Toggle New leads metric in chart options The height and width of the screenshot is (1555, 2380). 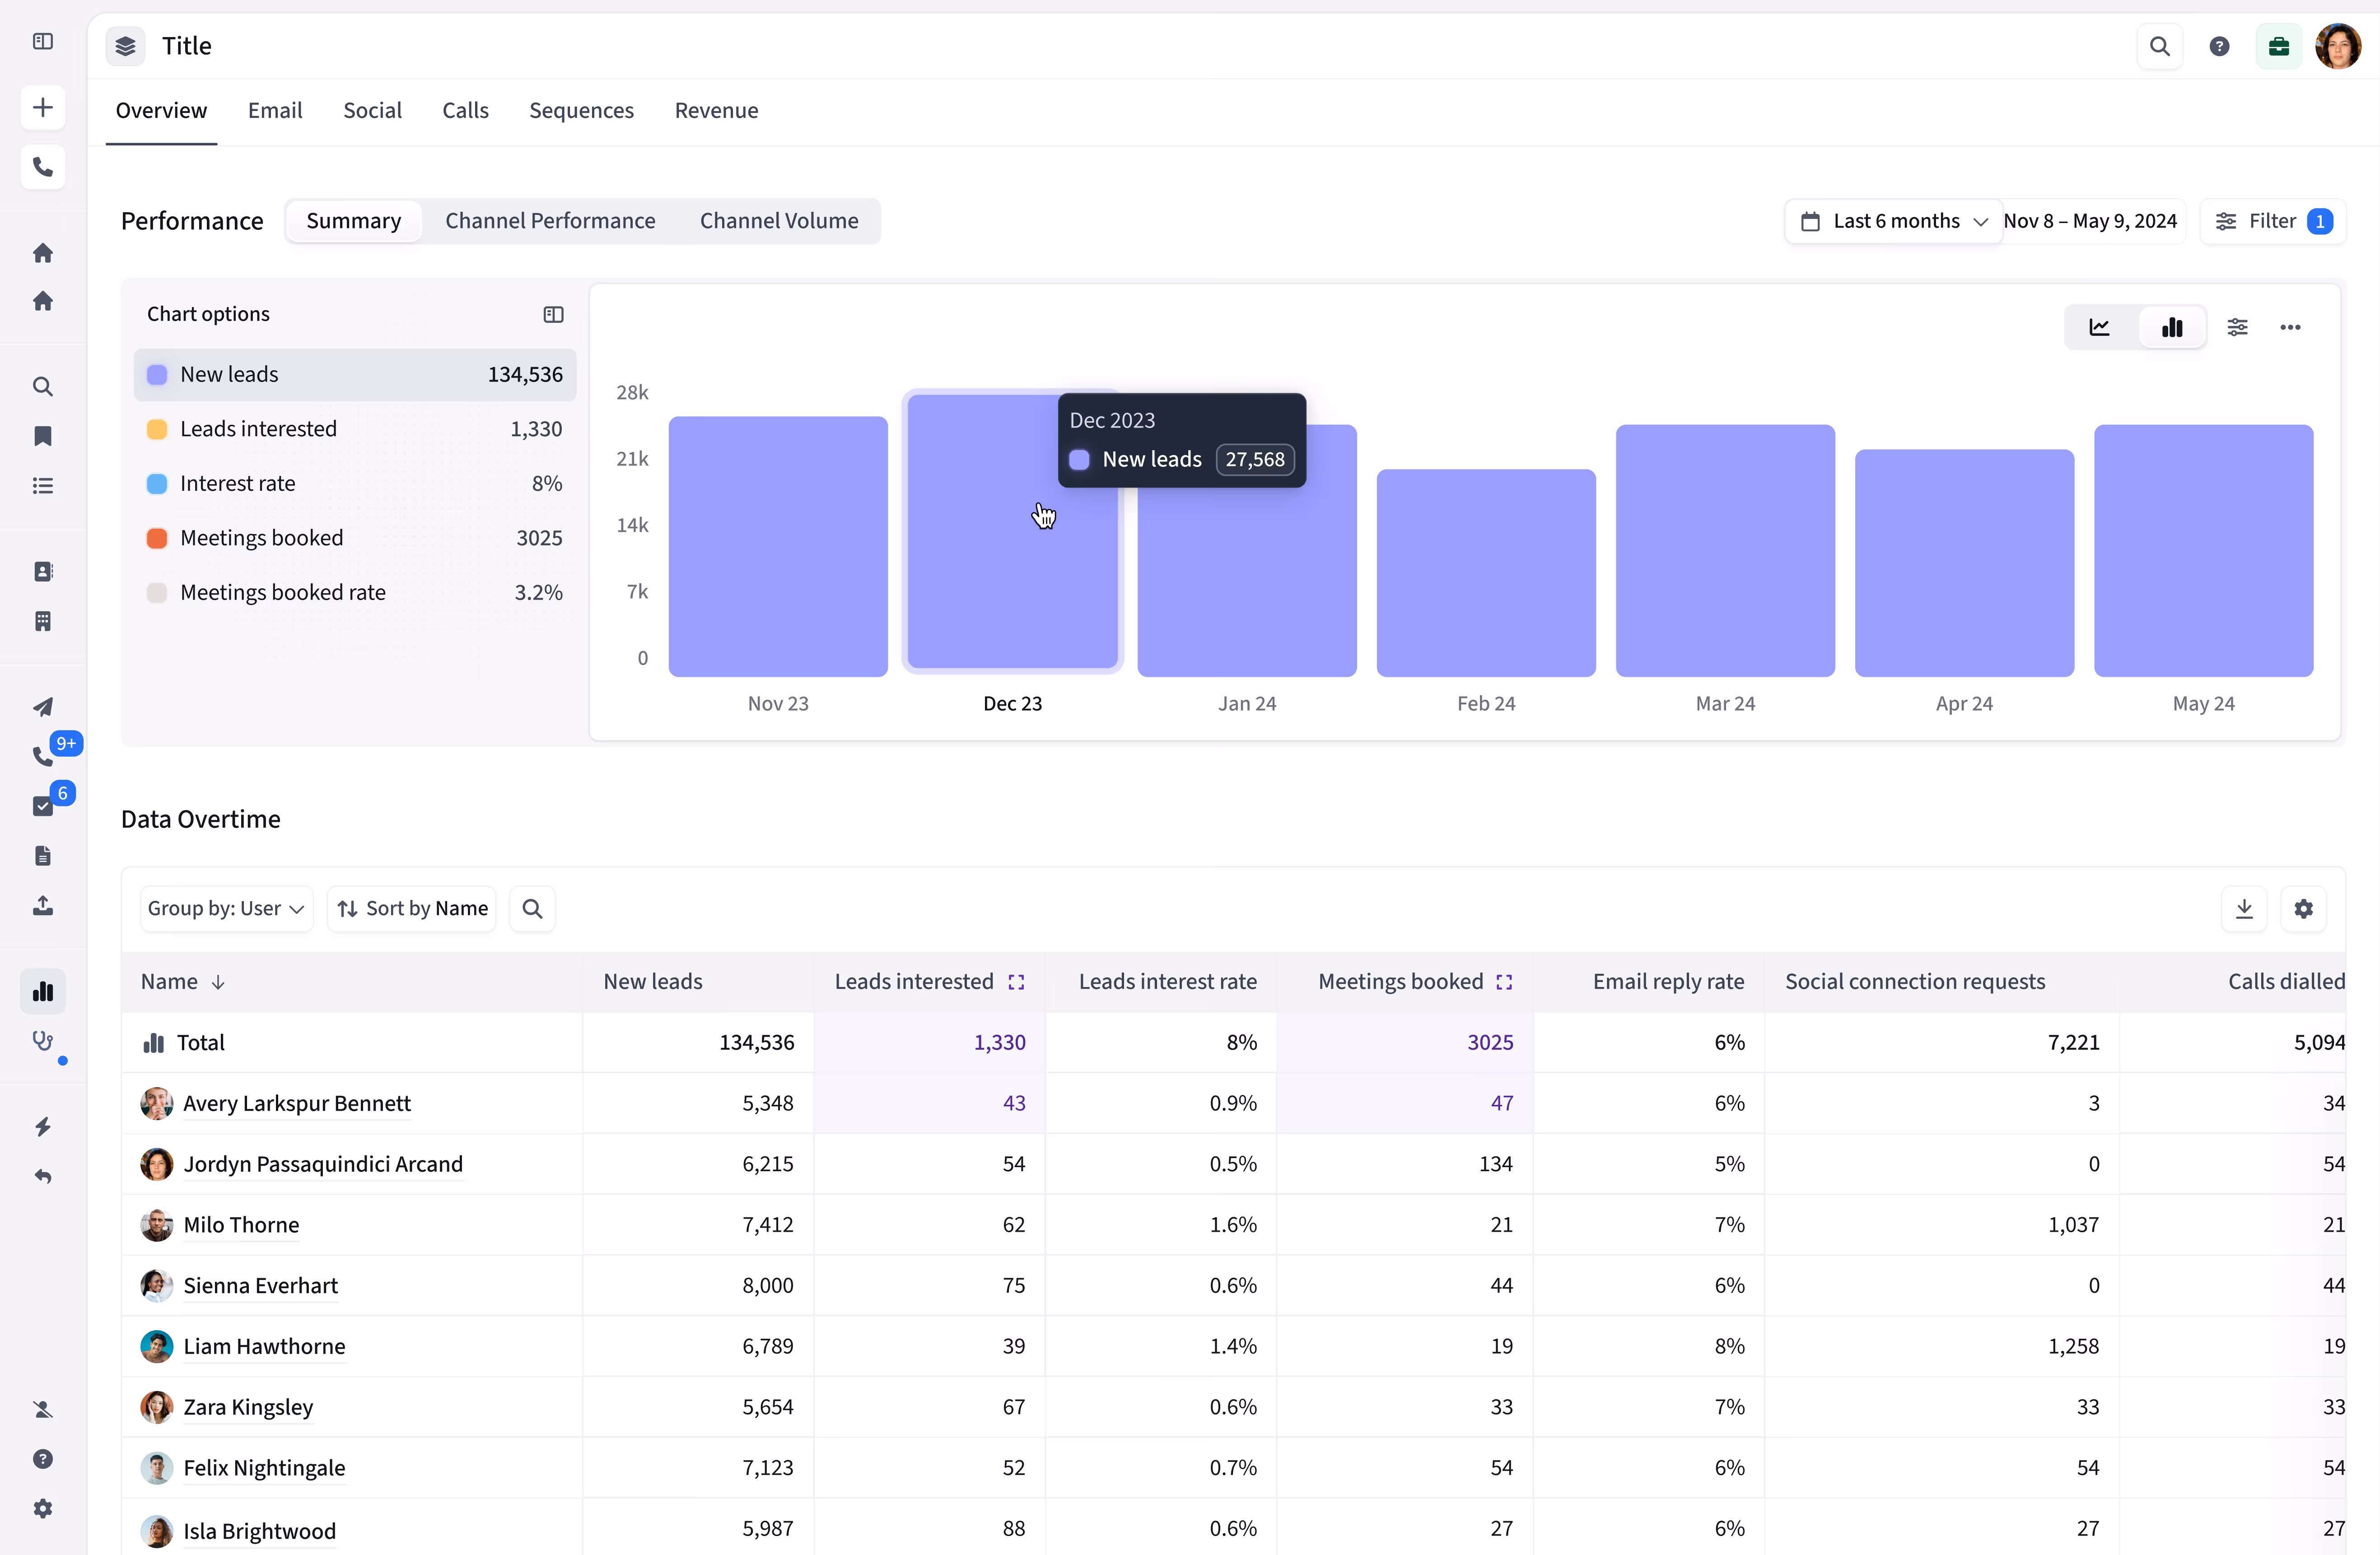(355, 375)
